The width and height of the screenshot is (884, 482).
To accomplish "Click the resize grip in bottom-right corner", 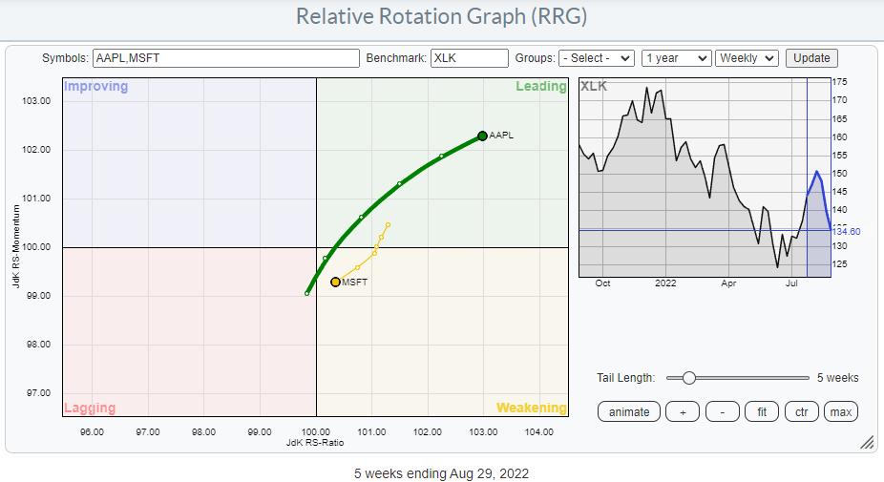I will pos(867,442).
